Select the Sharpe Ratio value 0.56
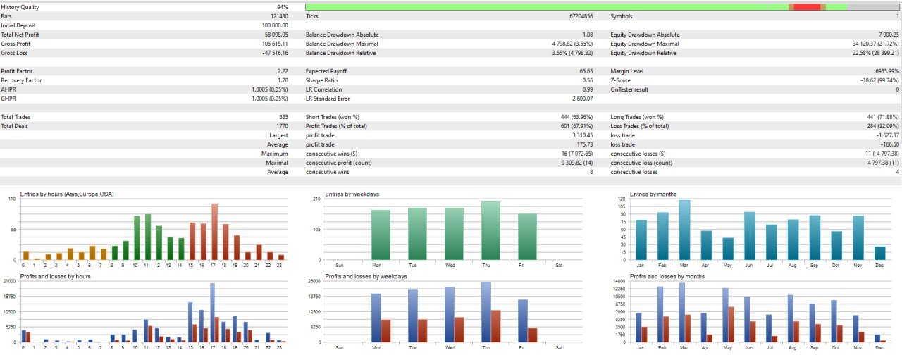 point(587,80)
